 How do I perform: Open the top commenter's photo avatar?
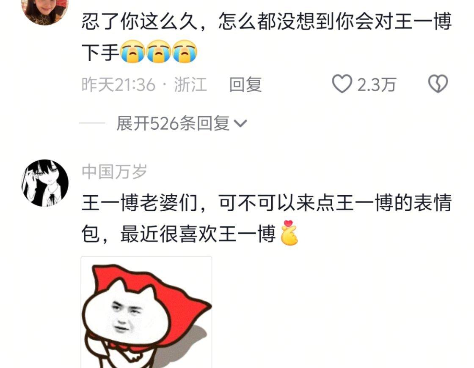pos(45,11)
